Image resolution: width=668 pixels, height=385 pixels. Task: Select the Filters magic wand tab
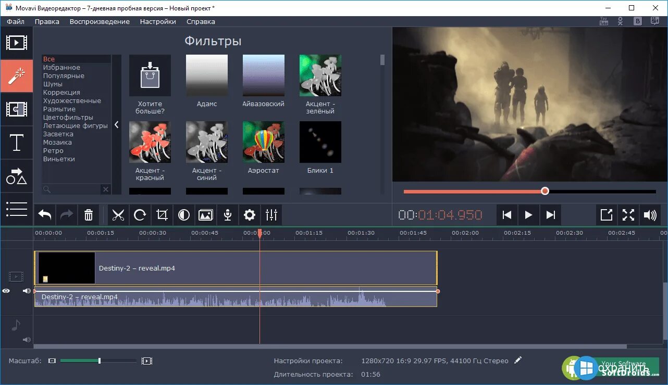coord(16,76)
